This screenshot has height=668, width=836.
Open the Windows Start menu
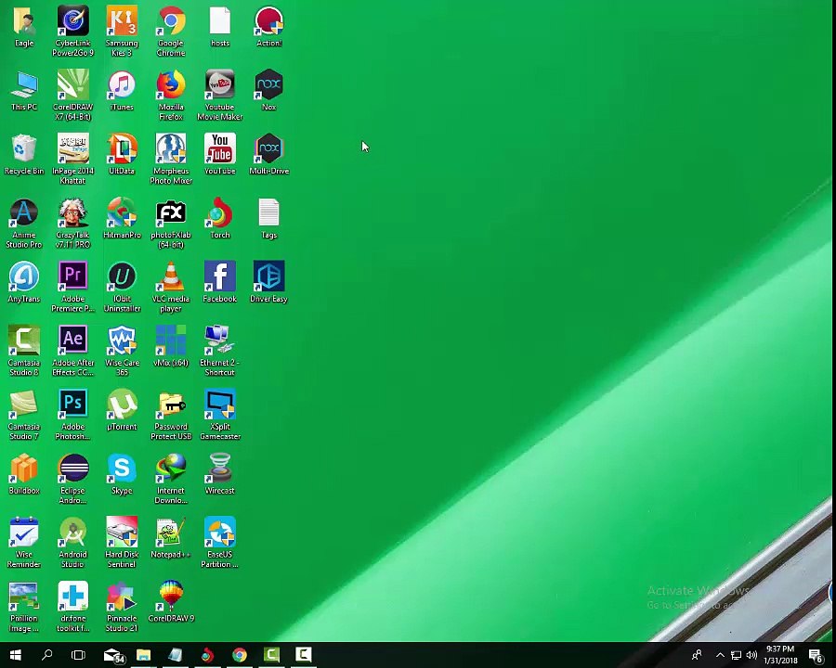pos(16,655)
